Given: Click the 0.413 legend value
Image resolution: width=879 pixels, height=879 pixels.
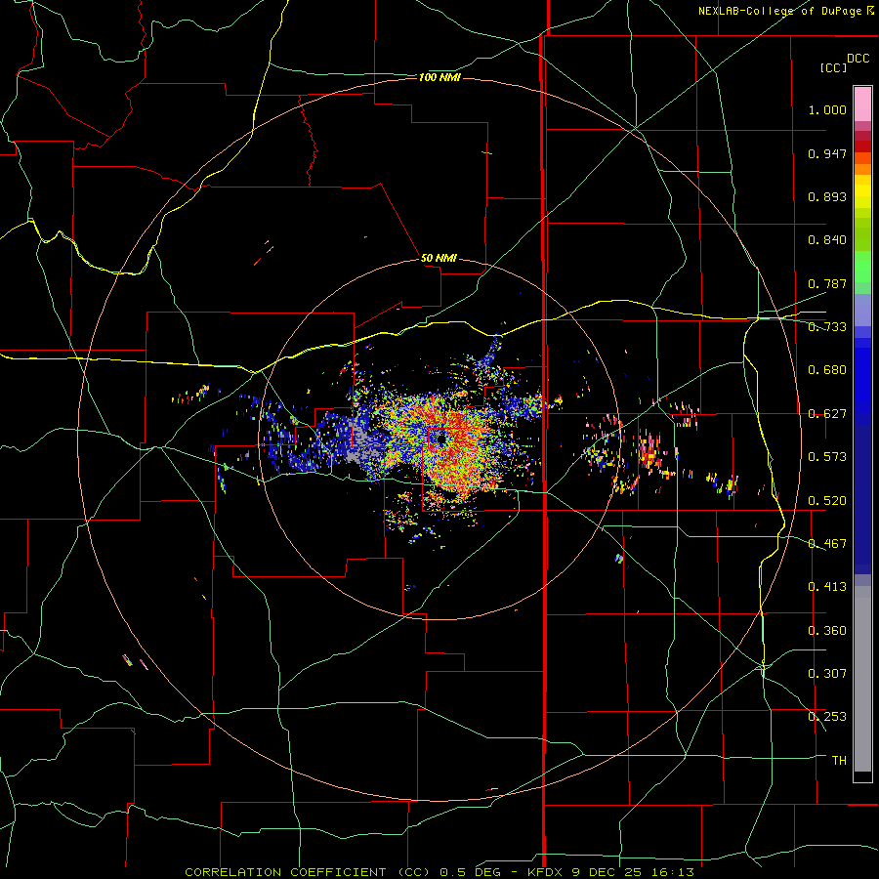Looking at the screenshot, I should 827,587.
